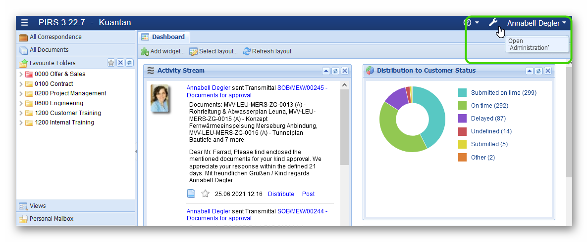Image resolution: width=588 pixels, height=242 pixels.
Task: Click the help question mark icon
Action: click(x=467, y=23)
